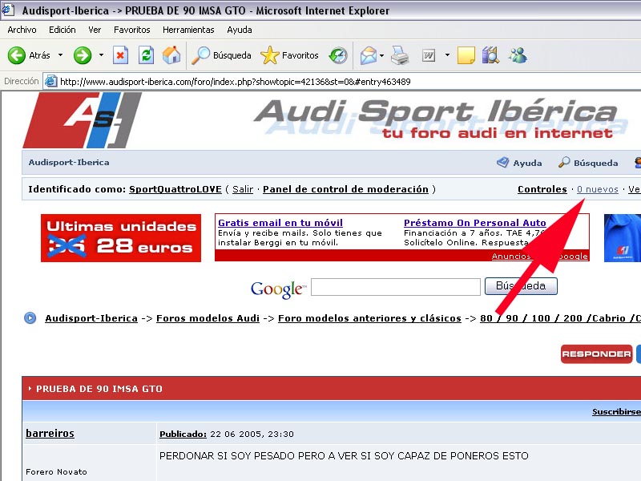Open the barreiros user profile link
641x481 pixels.
click(x=50, y=433)
